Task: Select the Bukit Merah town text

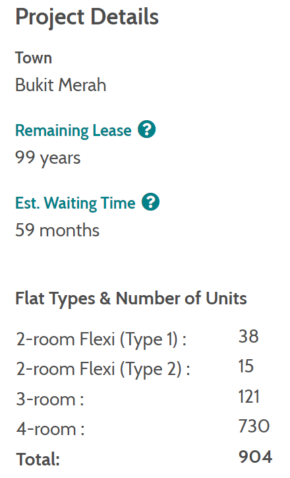Action: 61,85
